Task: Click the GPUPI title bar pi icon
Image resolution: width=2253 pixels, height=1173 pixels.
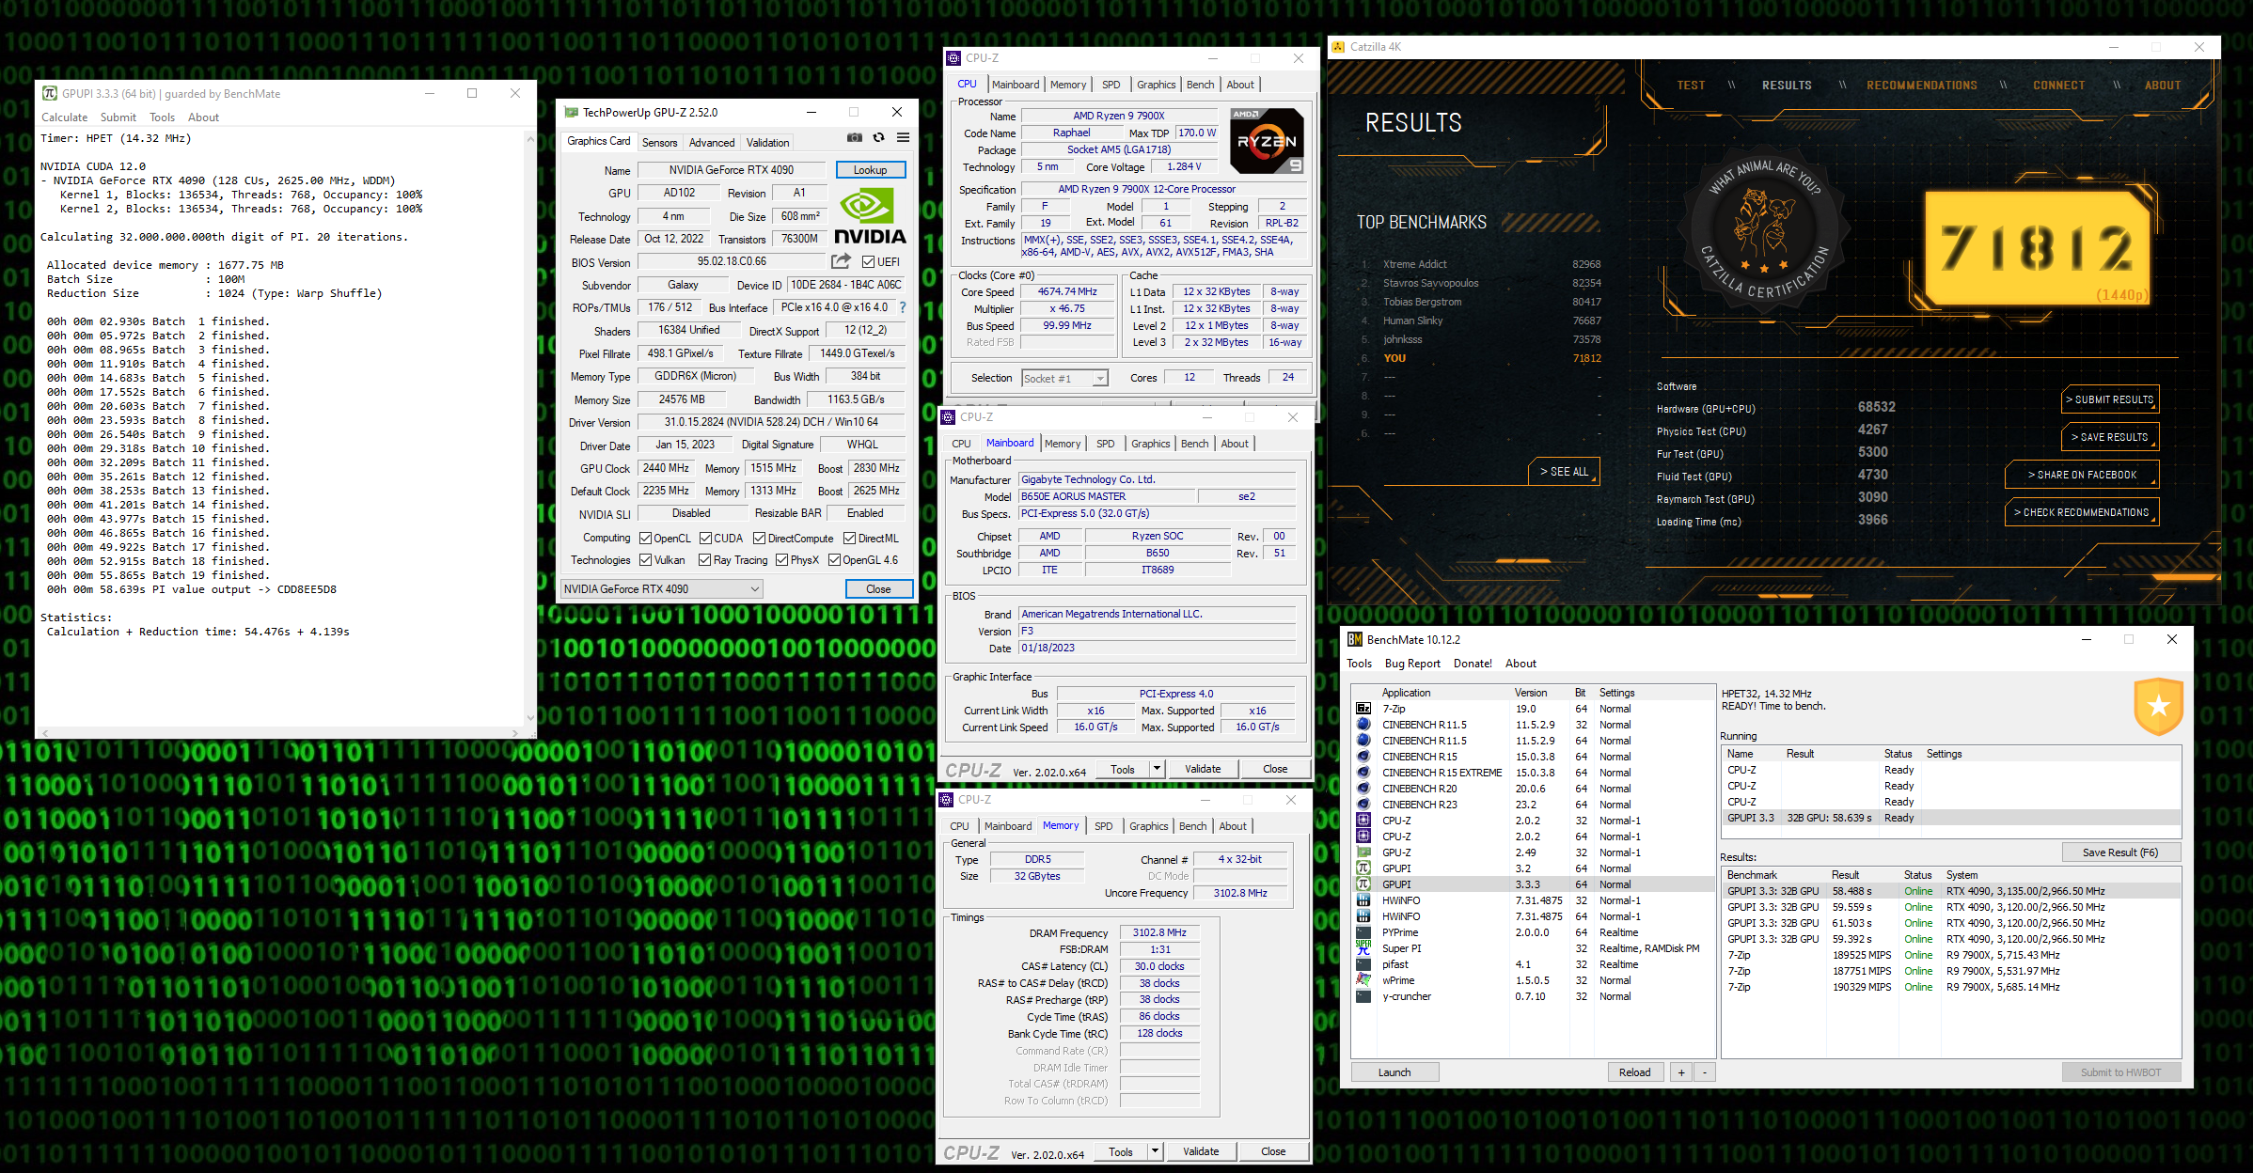Action: click(50, 93)
